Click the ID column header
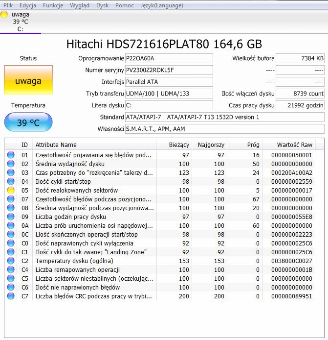328x340 pixels. click(x=24, y=145)
